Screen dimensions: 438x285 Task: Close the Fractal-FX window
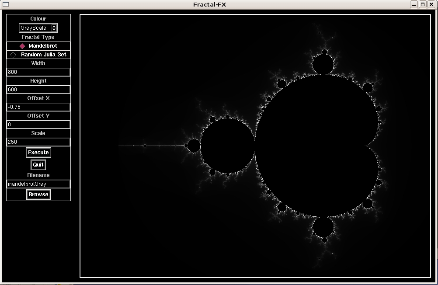pyautogui.click(x=431, y=4)
